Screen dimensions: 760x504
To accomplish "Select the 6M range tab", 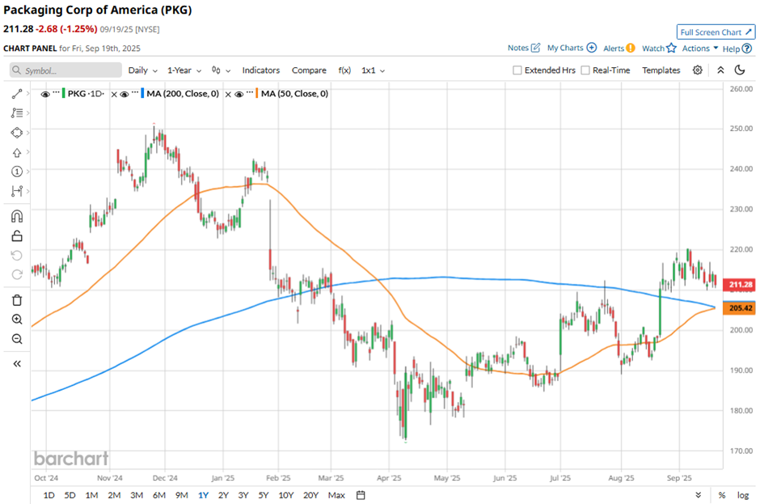I will point(159,495).
